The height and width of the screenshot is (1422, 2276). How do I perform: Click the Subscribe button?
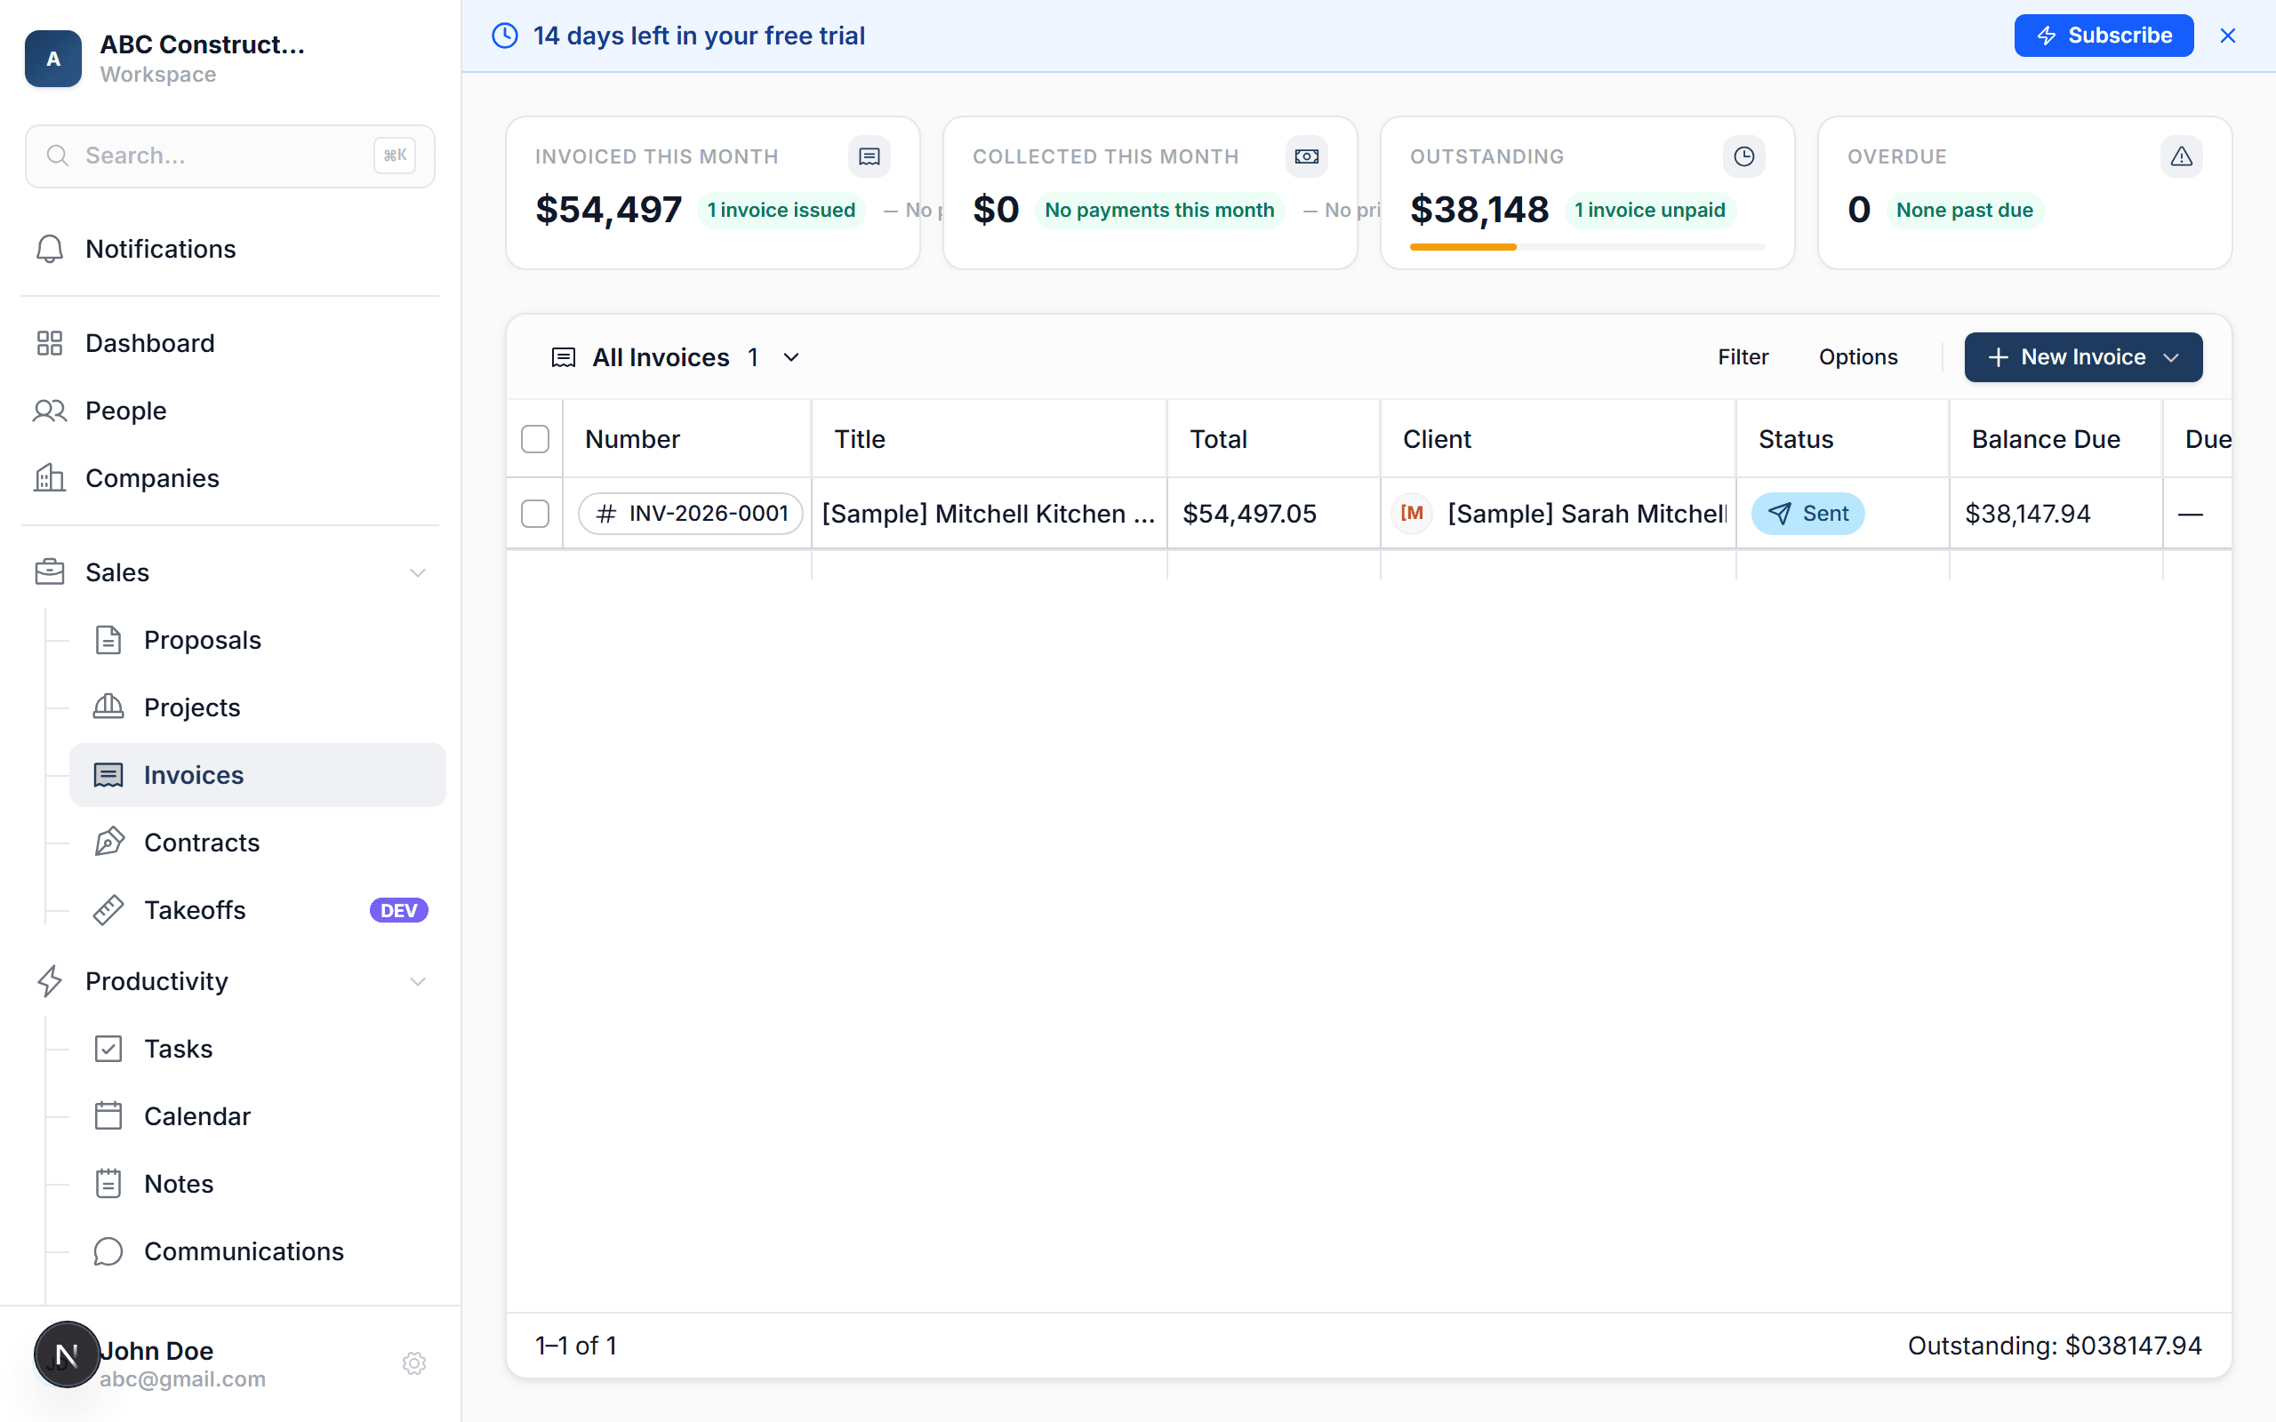pyautogui.click(x=2103, y=36)
